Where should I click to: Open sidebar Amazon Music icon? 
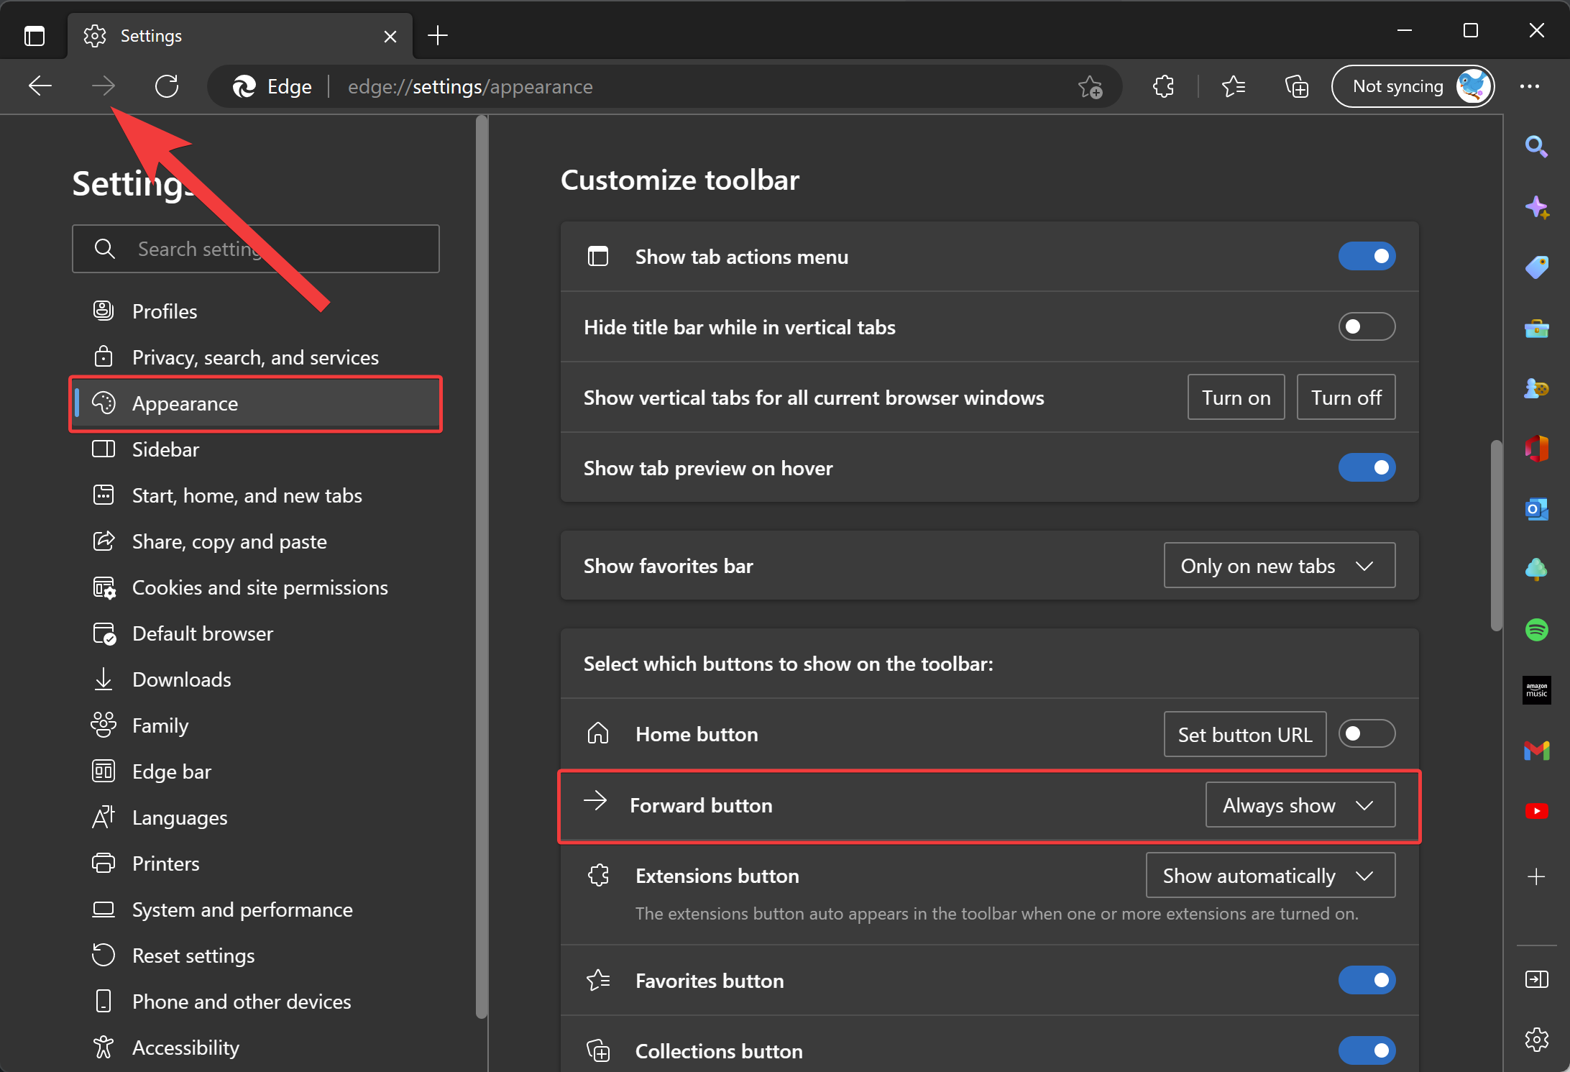click(x=1536, y=691)
